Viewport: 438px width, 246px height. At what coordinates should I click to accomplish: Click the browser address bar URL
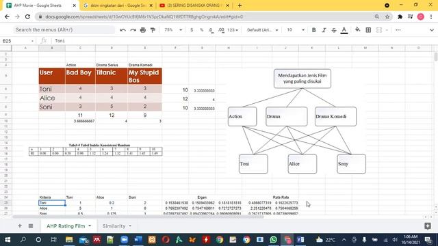pos(144,16)
